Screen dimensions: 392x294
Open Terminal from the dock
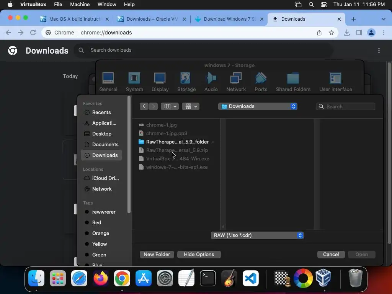click(208, 278)
